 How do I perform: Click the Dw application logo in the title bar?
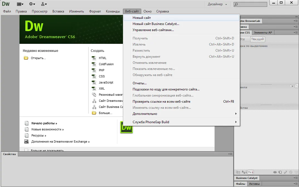coord(6,4)
